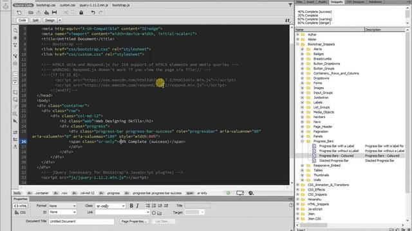Image resolution: width=412 pixels, height=231 pixels.
Task: Click the Document Title input field
Action: click(x=81, y=221)
